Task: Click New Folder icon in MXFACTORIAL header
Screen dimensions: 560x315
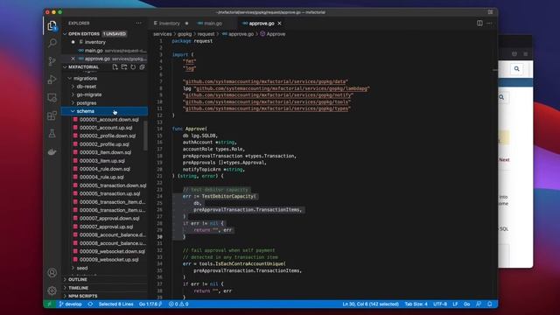Action: [x=124, y=66]
